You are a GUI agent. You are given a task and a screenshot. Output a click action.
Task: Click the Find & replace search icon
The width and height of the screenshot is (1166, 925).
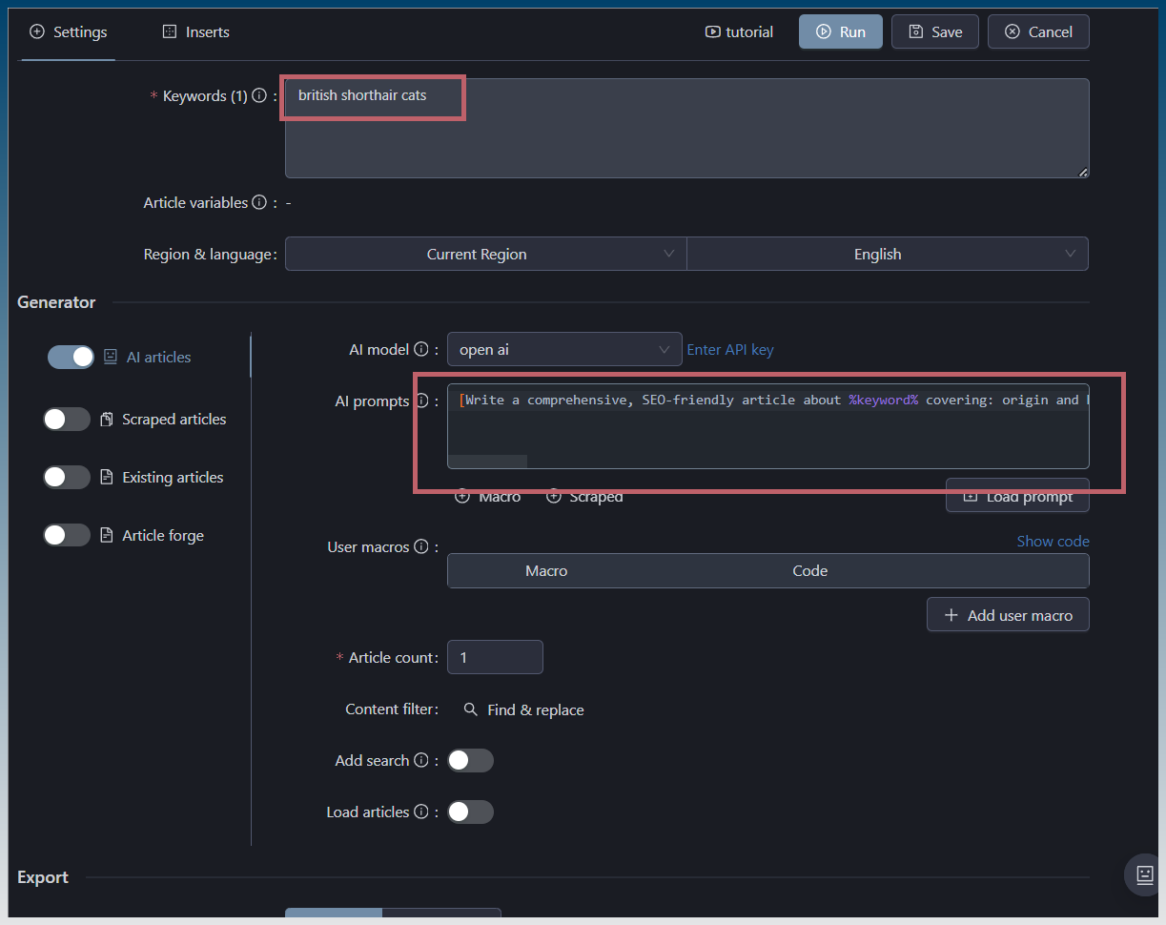(x=470, y=710)
